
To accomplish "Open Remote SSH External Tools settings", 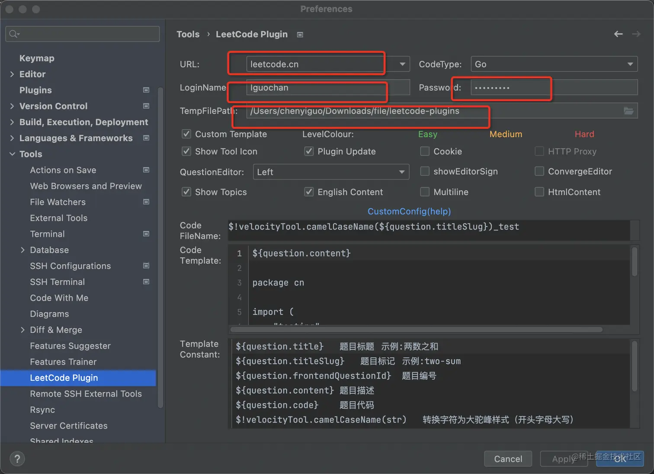I will click(x=86, y=394).
